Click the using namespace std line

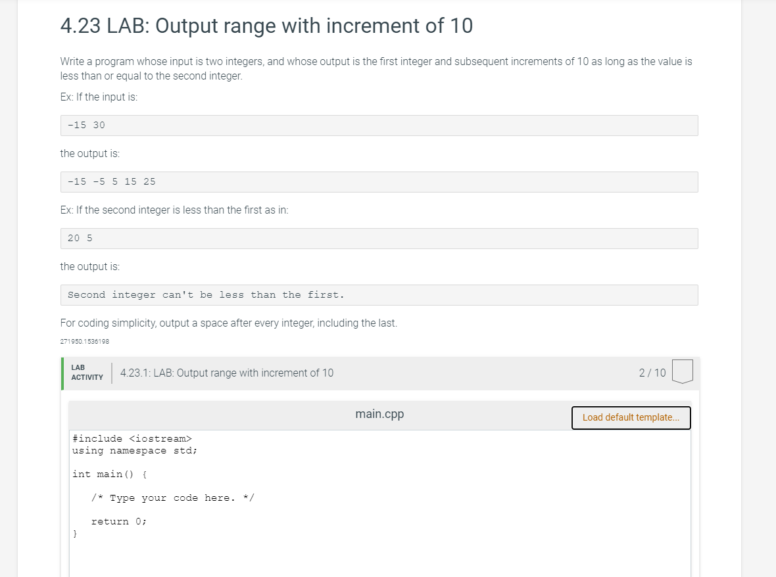tap(135, 450)
